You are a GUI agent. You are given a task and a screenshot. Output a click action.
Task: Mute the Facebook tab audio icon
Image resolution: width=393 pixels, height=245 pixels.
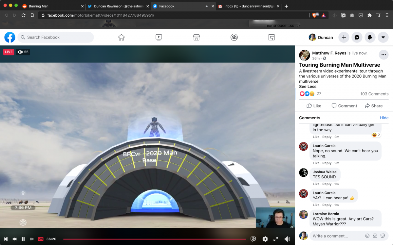tap(207, 6)
